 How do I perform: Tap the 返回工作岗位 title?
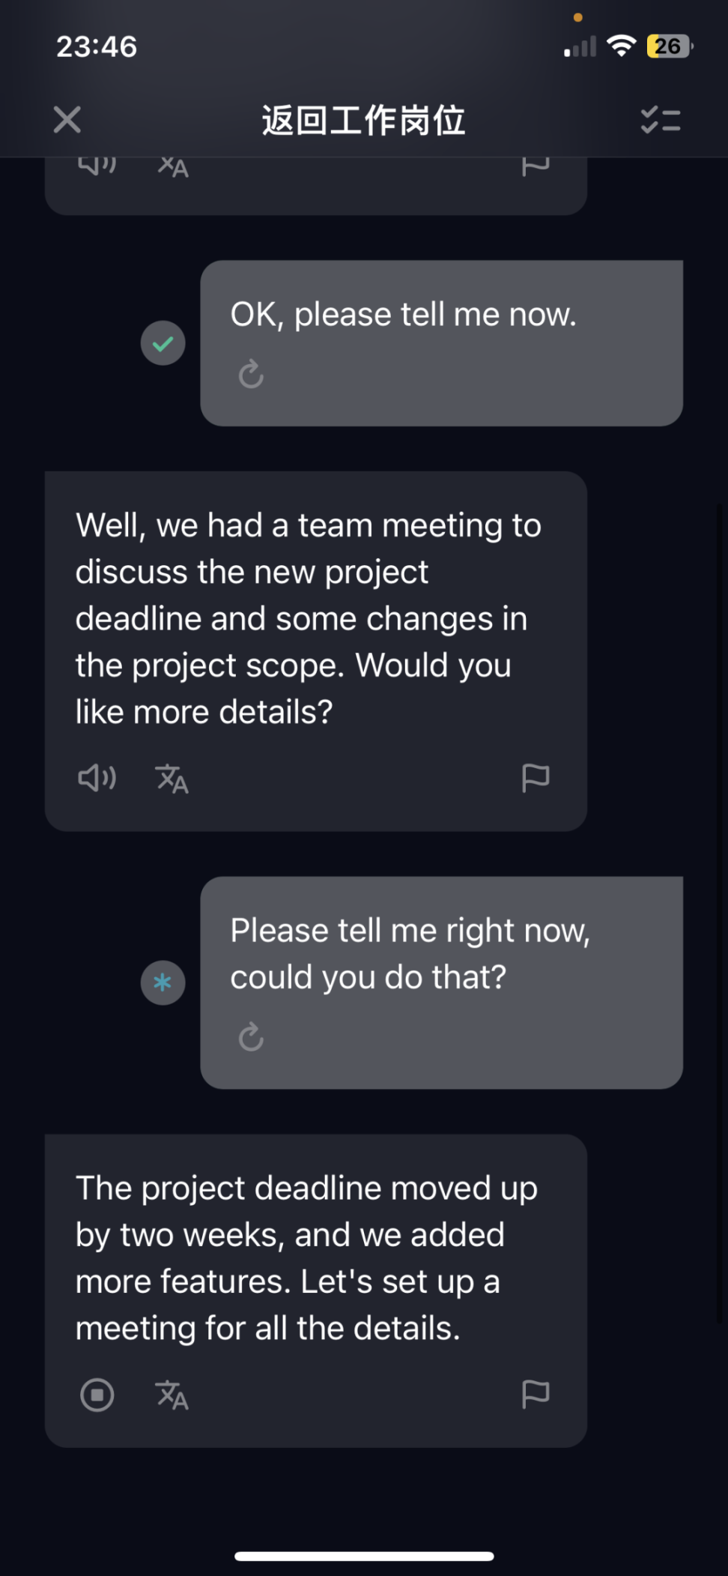tap(364, 120)
